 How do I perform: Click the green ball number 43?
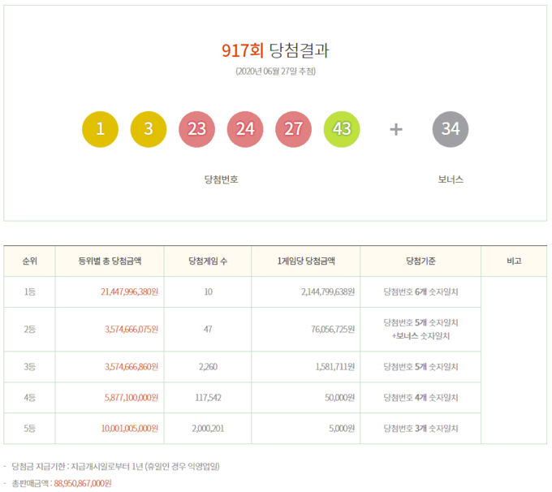pyautogui.click(x=342, y=129)
